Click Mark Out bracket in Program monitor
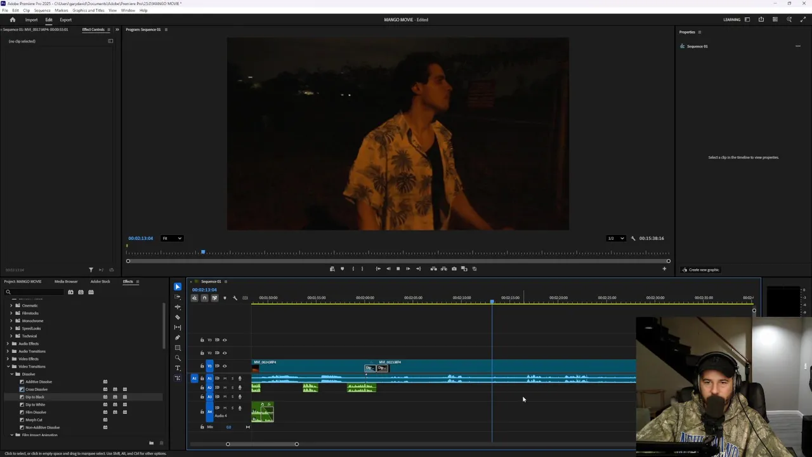 [x=362, y=268]
